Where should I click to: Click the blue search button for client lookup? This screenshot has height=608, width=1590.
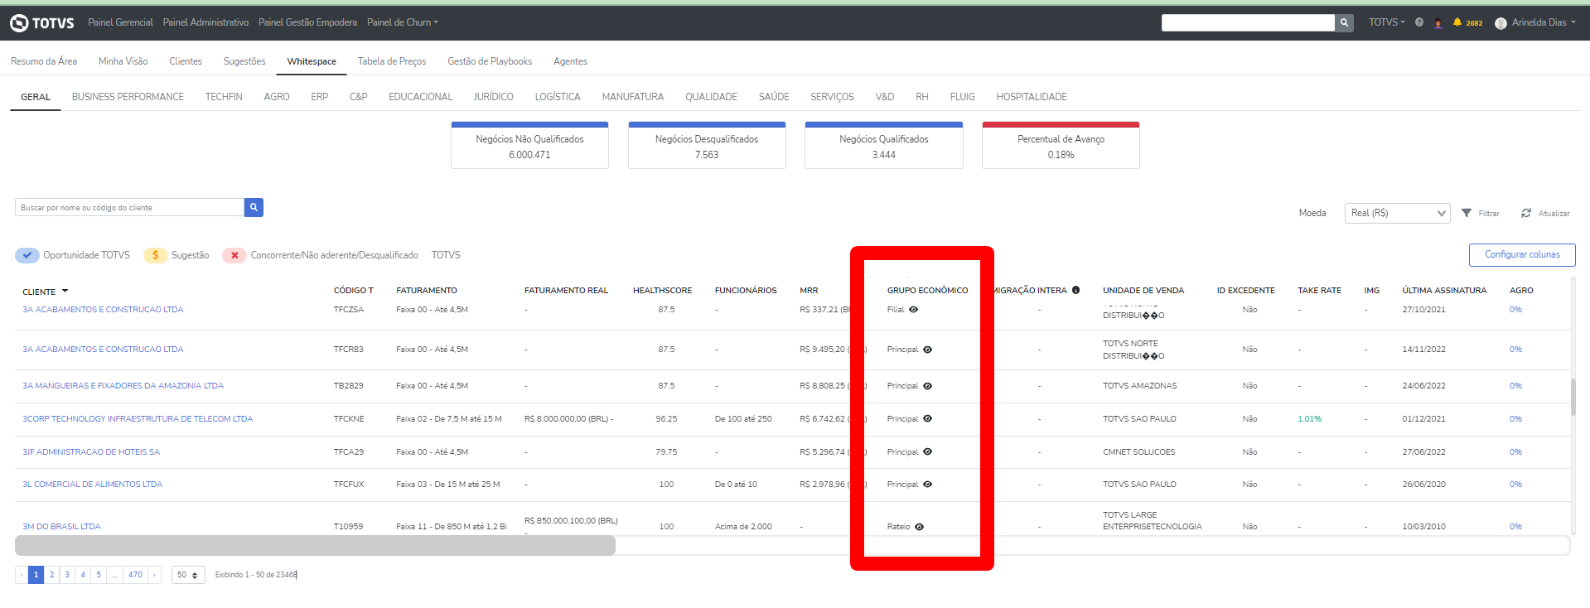(254, 207)
